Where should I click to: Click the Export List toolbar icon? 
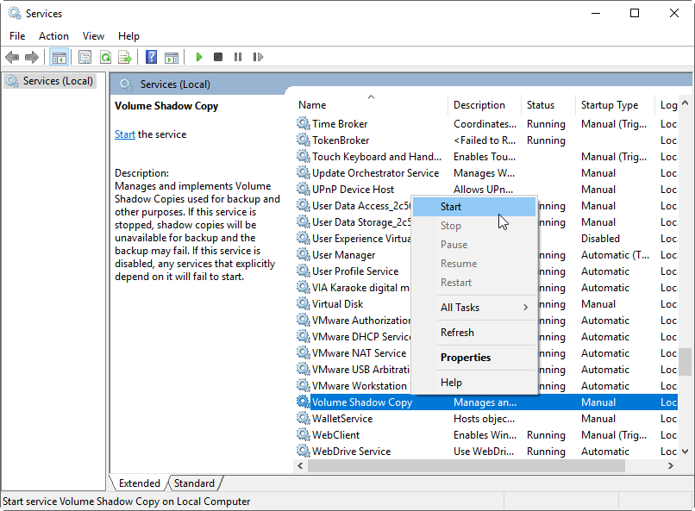[125, 57]
